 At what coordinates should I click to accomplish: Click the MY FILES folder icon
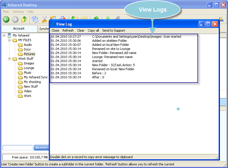pos(15,40)
